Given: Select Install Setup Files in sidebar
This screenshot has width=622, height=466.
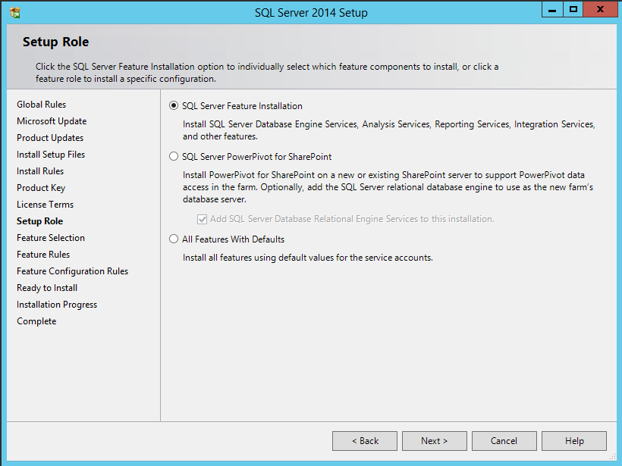Looking at the screenshot, I should [x=50, y=154].
